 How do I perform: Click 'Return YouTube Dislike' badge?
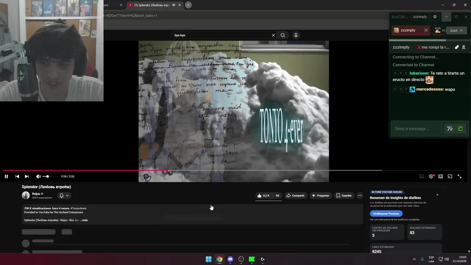[387, 192]
